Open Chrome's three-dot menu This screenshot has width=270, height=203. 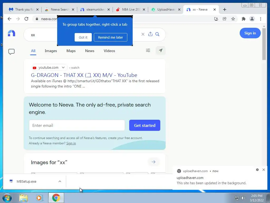point(261,19)
